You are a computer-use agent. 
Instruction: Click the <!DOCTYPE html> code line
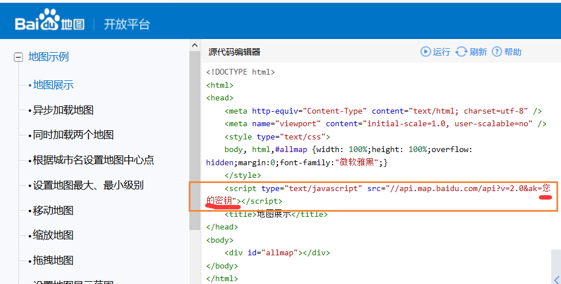pos(241,72)
